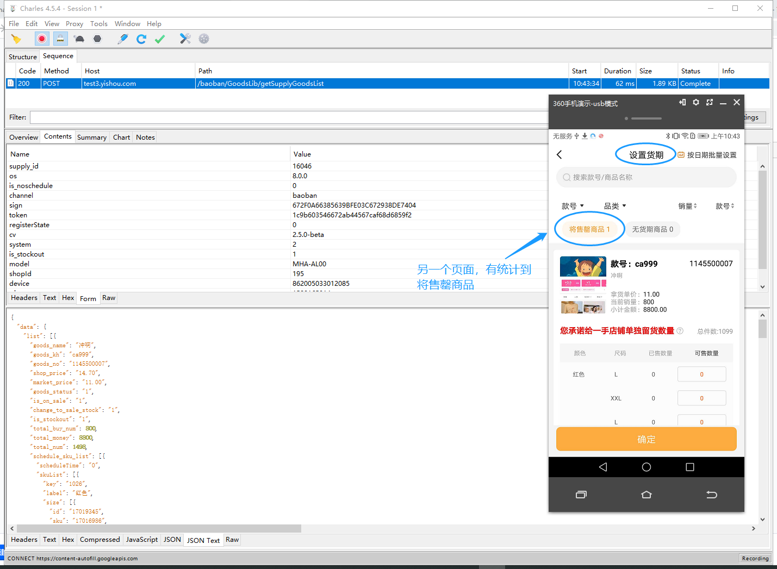This screenshot has height=569, width=777.
Task: Toggle SSL Proxying padlock icon
Action: click(60, 39)
